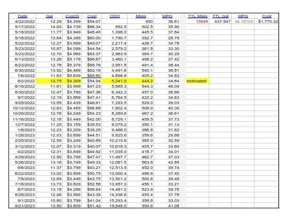Image resolution: width=288 pixels, height=220 pixels.
Task: Select the highlighted $4.309 cost cell
Action: [72, 81]
